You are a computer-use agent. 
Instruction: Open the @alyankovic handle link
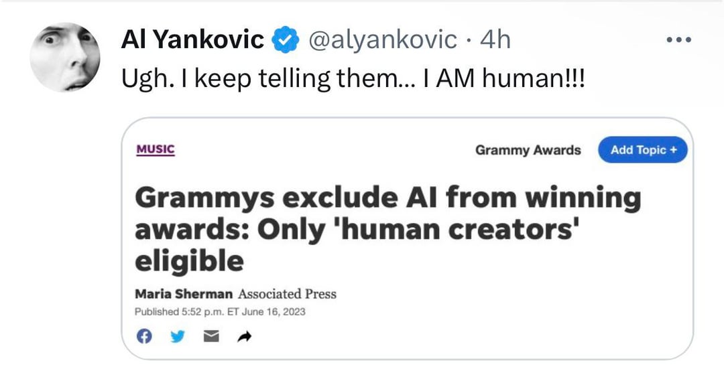382,40
